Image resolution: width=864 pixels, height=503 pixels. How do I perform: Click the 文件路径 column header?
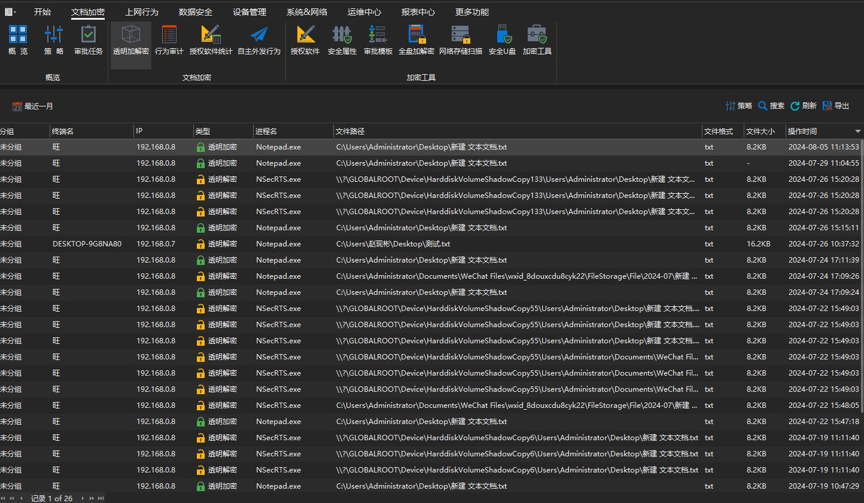pos(518,131)
